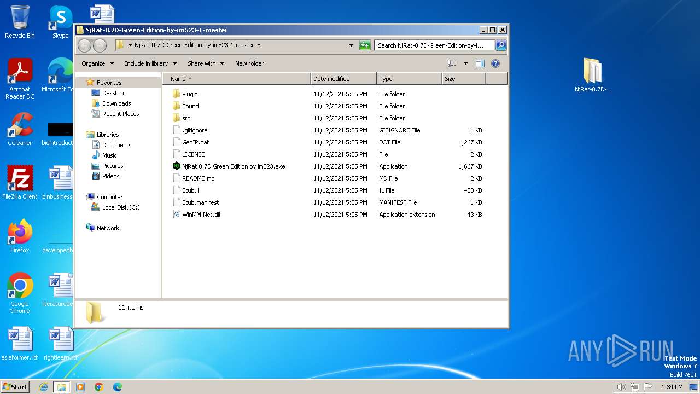The width and height of the screenshot is (700, 394).
Task: Open Google Chrome desktop shortcut
Action: [20, 293]
